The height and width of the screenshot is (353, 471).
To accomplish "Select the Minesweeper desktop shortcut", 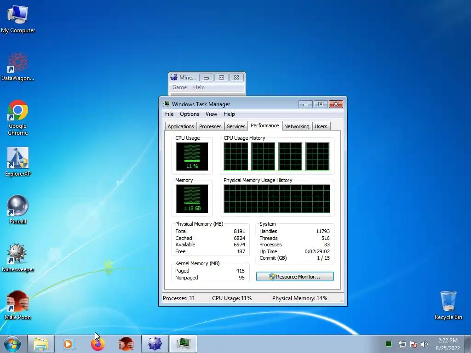I will coord(18,257).
